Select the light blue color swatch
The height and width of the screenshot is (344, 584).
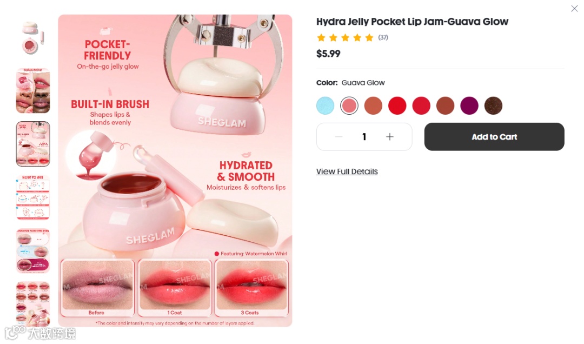[x=325, y=105]
